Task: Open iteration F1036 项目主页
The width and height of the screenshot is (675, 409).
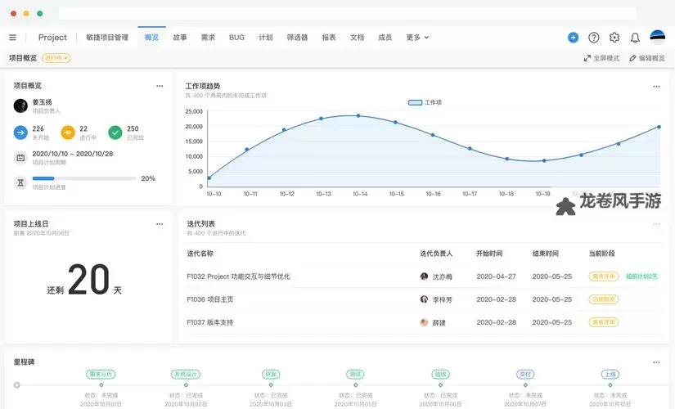Action: (209, 299)
